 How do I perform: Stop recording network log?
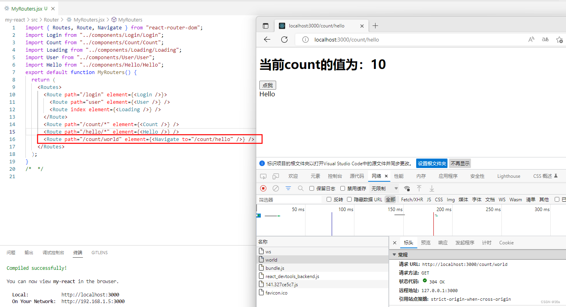263,188
